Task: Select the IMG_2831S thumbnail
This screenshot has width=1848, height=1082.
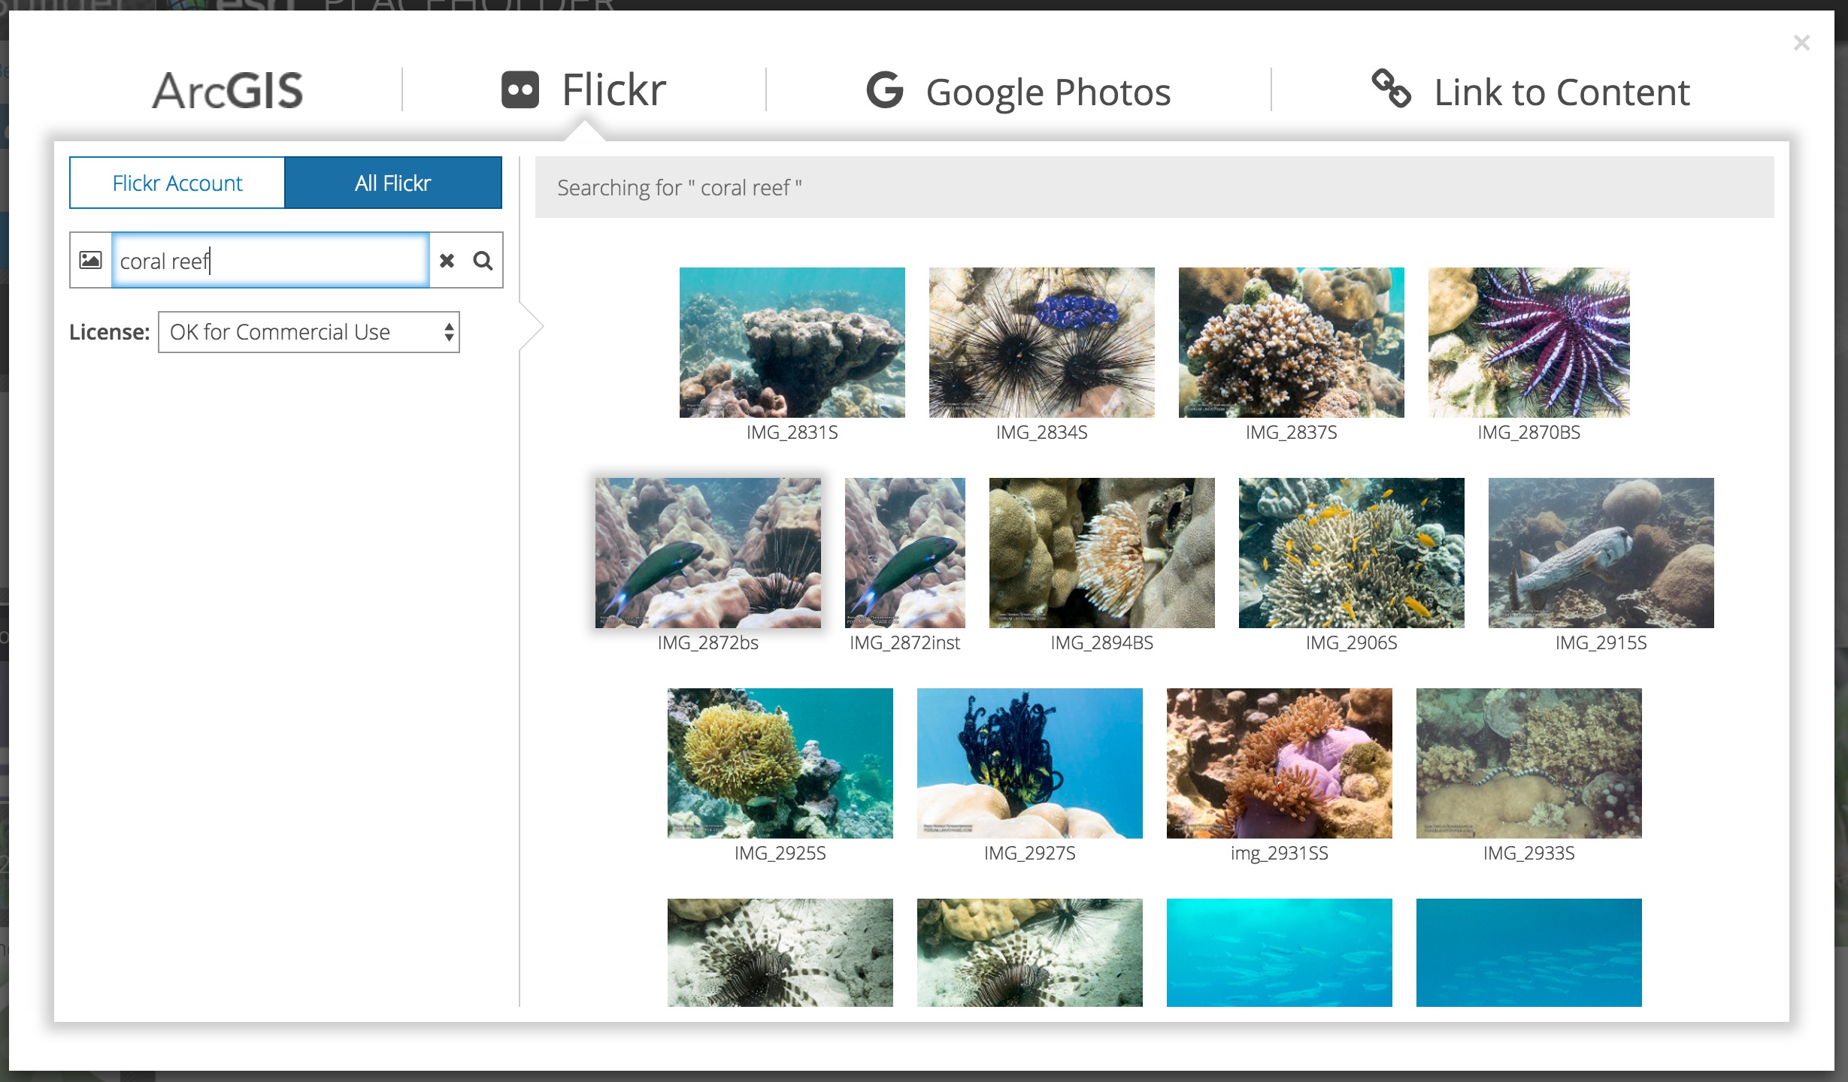Action: [x=792, y=343]
